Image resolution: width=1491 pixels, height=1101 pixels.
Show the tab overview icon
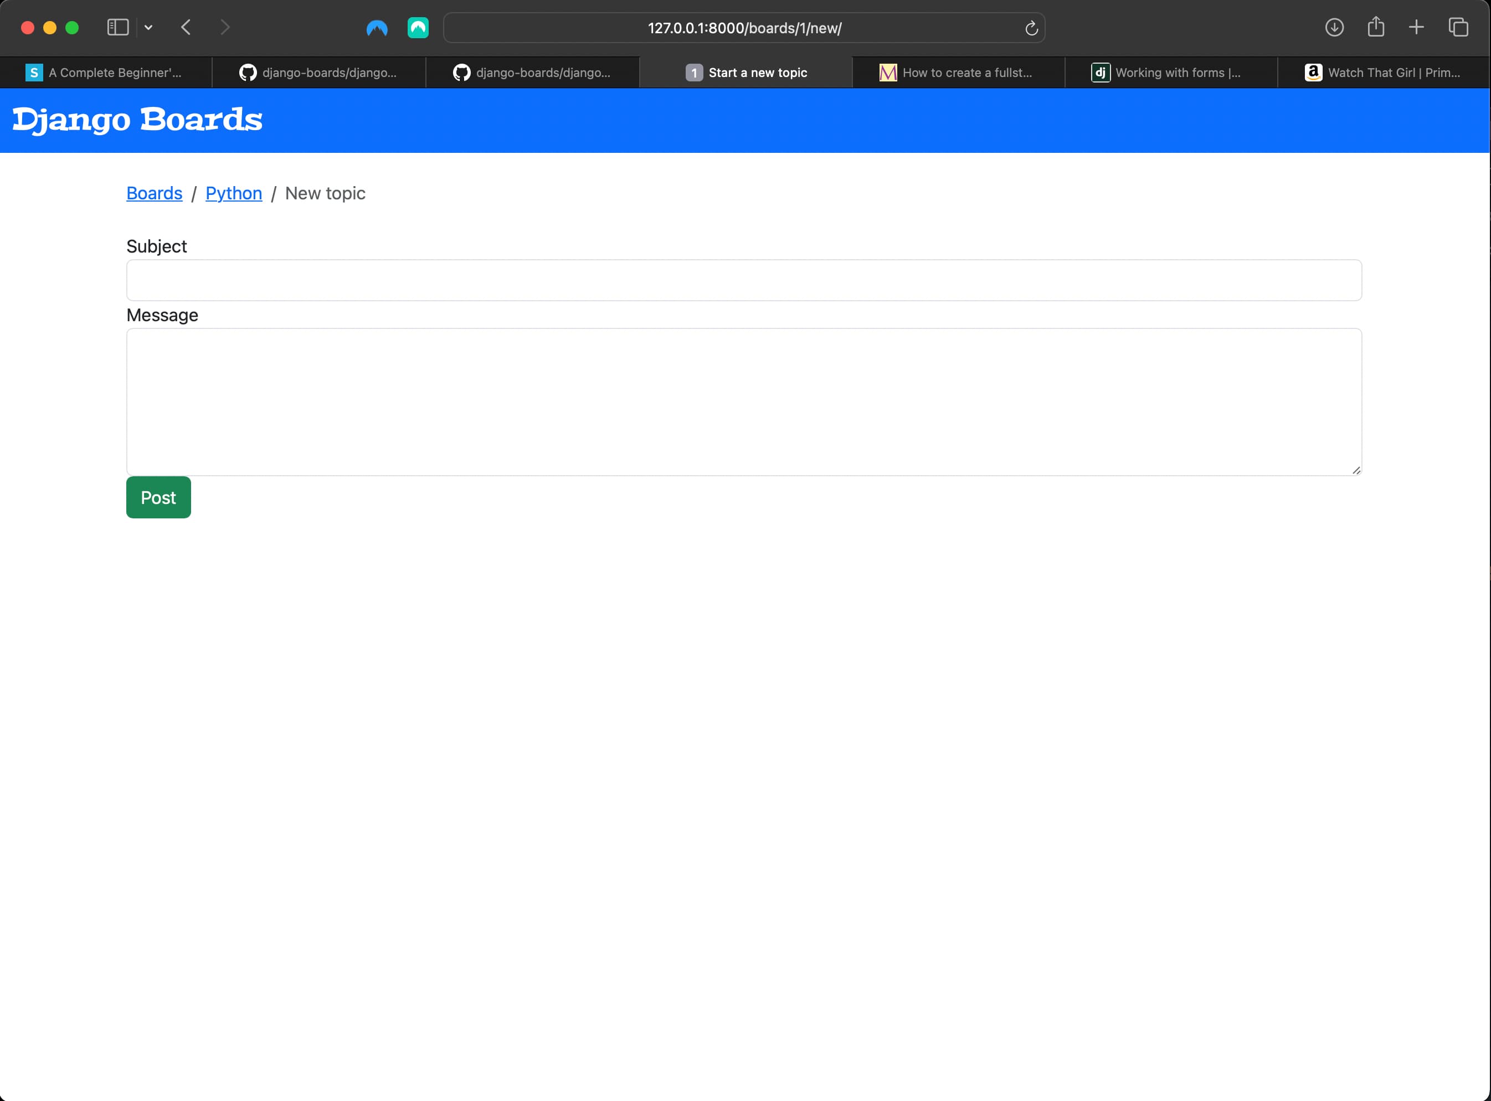(1458, 27)
